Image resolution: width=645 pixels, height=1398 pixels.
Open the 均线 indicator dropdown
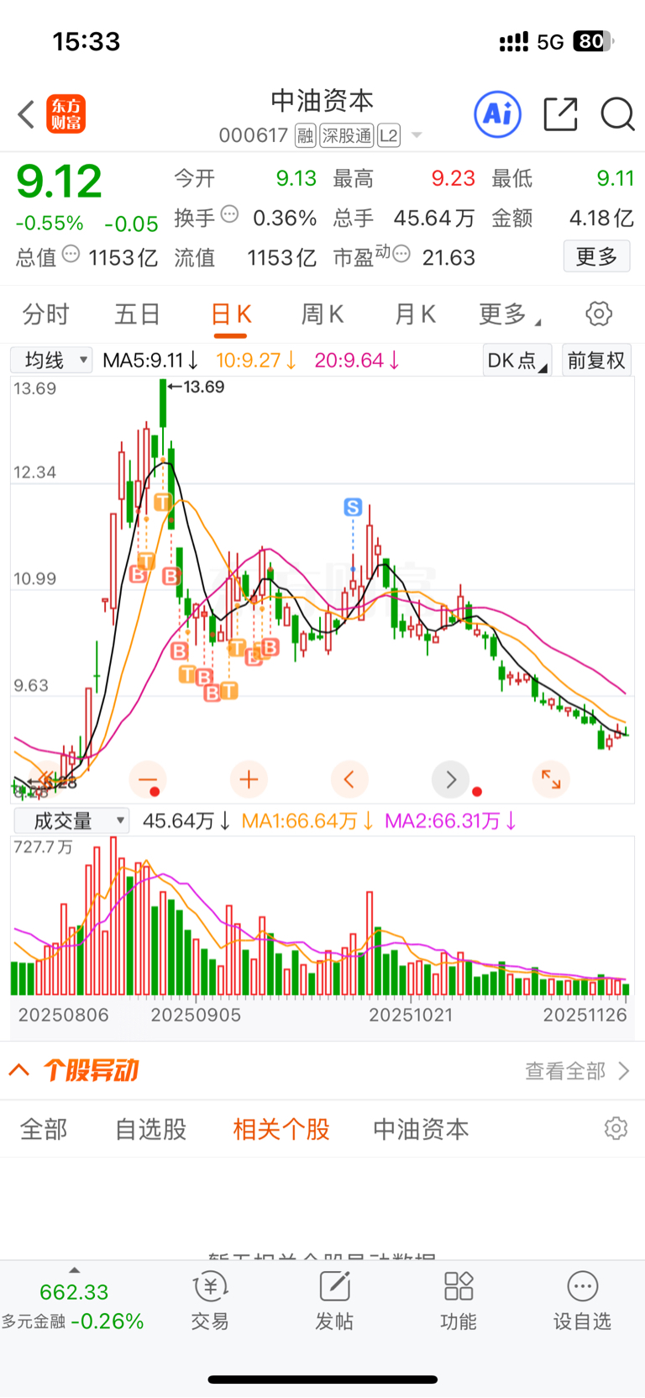tap(51, 361)
